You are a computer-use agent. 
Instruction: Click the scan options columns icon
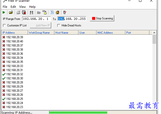tap(31, 13)
